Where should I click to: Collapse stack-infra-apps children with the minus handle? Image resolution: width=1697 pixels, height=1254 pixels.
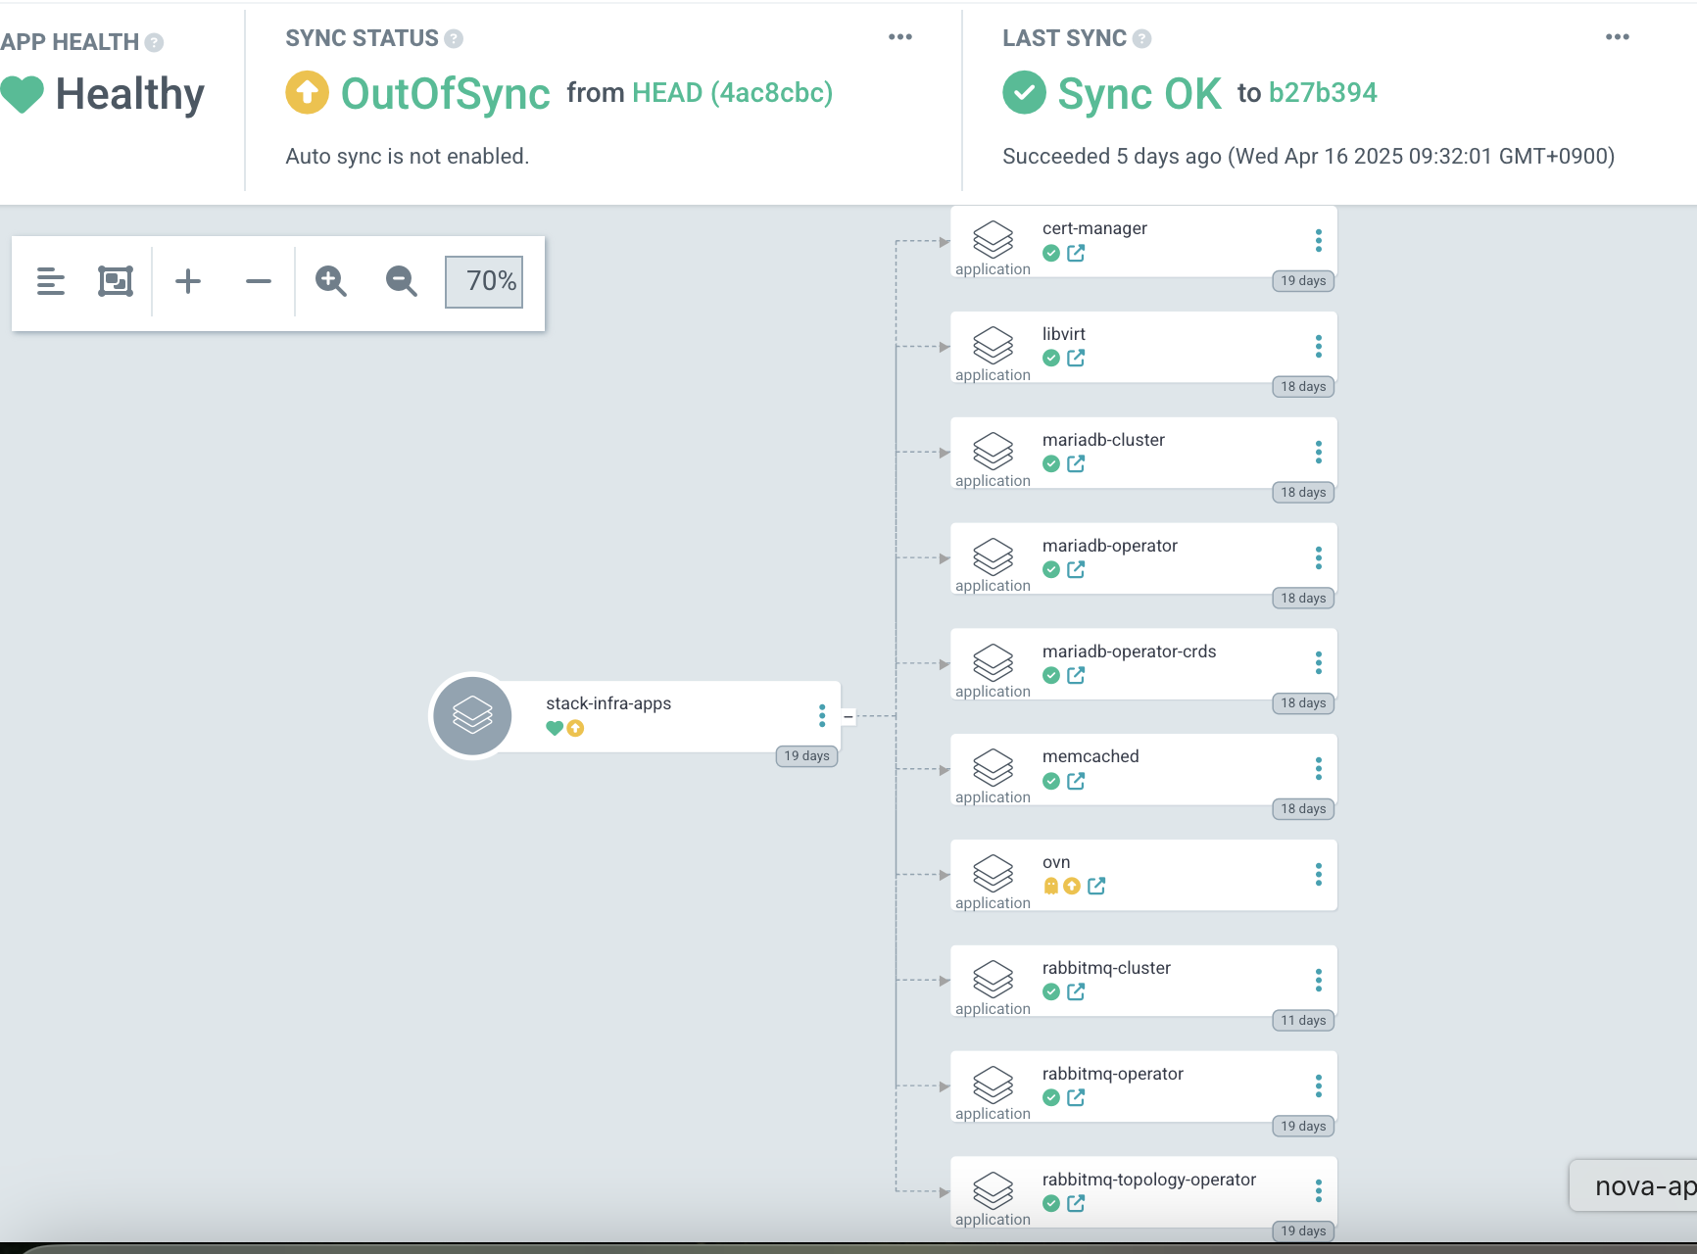pyautogui.click(x=849, y=716)
